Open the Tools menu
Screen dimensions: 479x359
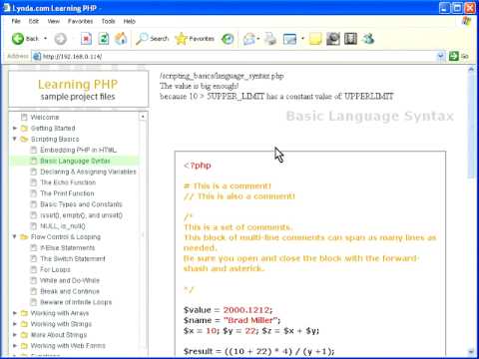point(108,21)
